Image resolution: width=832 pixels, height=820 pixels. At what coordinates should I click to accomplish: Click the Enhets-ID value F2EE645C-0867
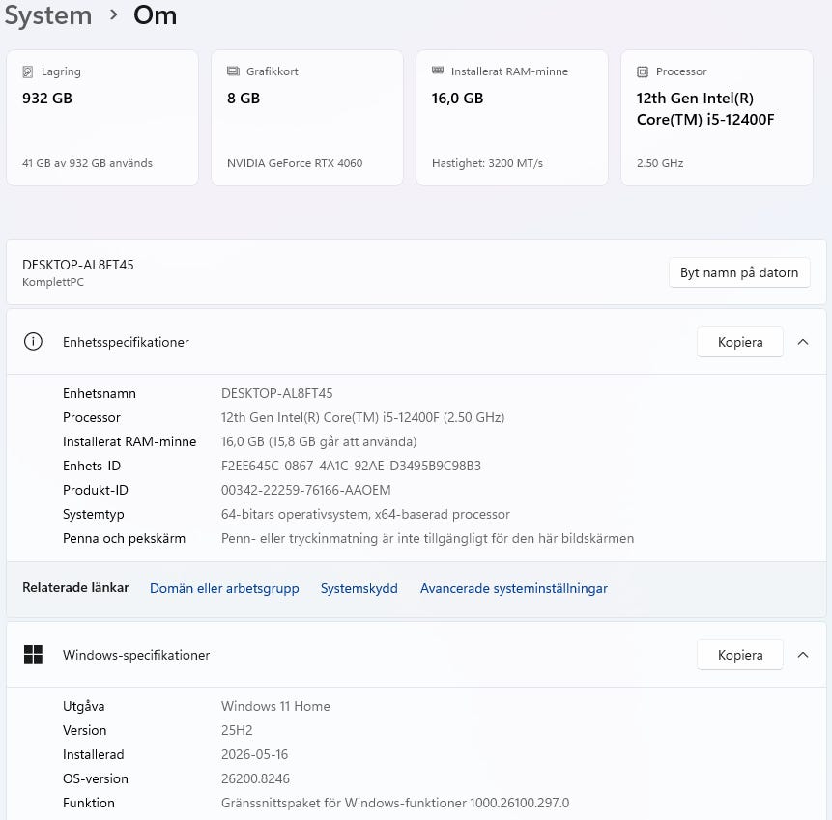351,466
